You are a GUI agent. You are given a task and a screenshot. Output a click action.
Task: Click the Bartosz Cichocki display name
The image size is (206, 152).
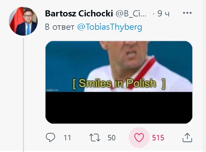(x=79, y=13)
